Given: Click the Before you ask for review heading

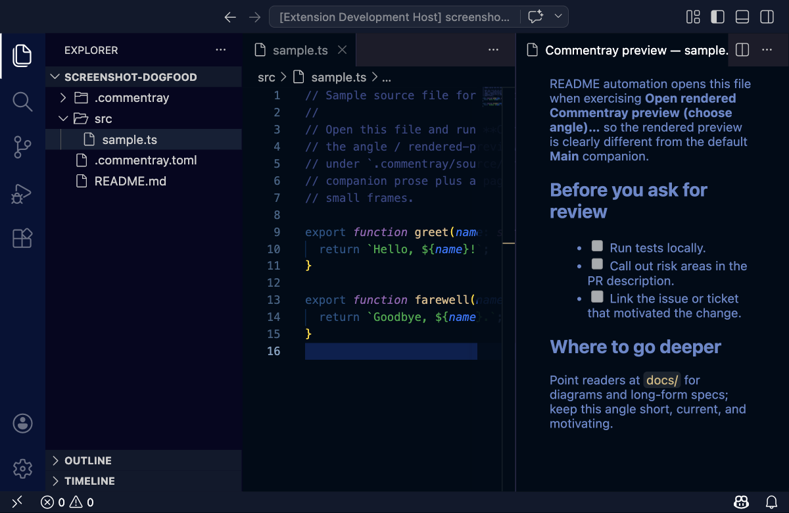Looking at the screenshot, I should pos(629,201).
